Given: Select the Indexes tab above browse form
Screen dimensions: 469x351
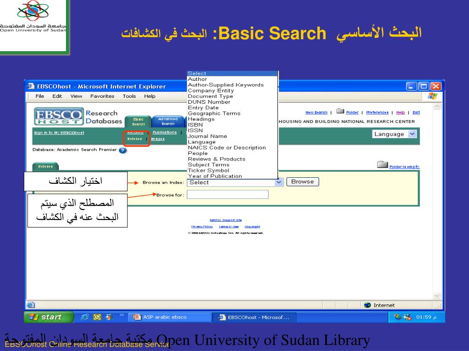Looking at the screenshot, I should coord(45,166).
